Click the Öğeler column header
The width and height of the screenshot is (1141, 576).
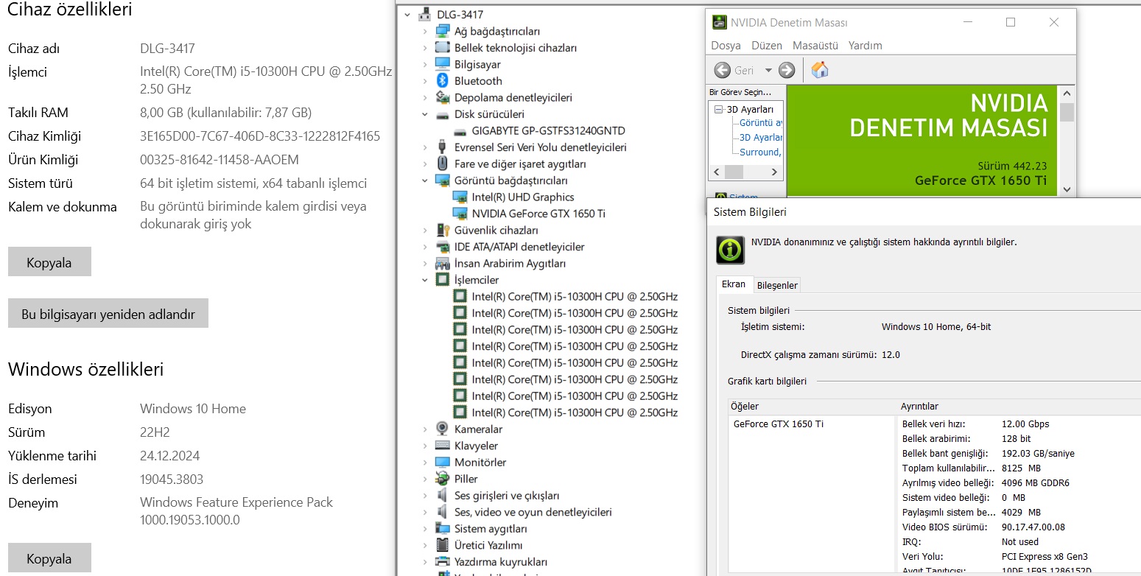[x=812, y=407]
